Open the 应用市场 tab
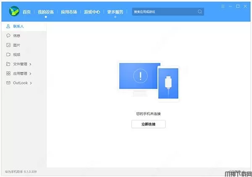 coord(69,12)
